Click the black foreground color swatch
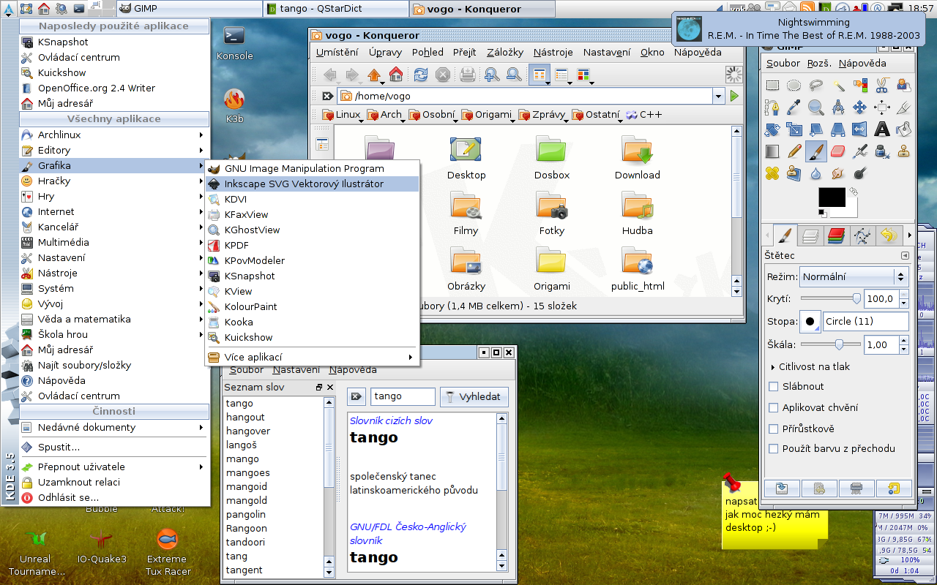Image resolution: width=937 pixels, height=585 pixels. point(832,197)
